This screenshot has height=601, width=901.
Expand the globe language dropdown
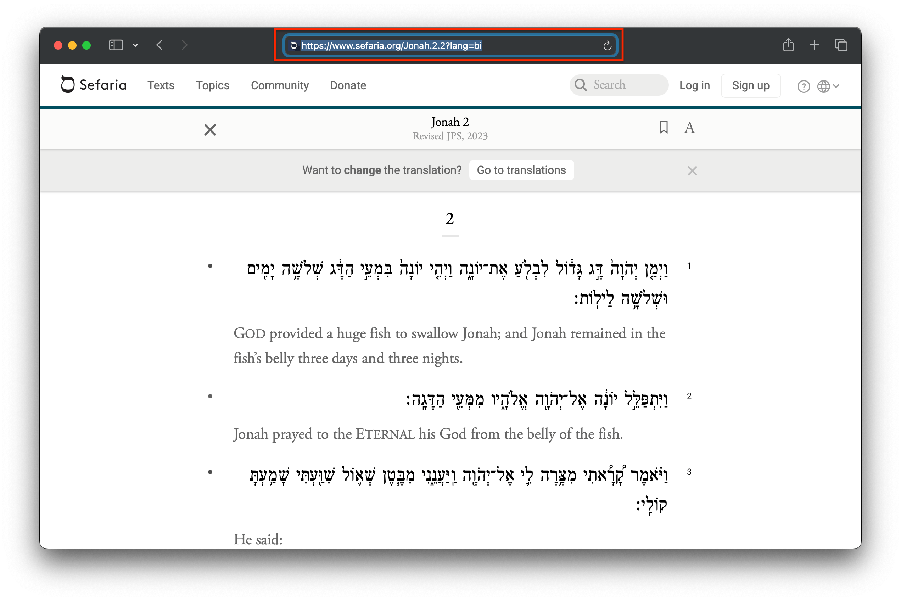(827, 86)
